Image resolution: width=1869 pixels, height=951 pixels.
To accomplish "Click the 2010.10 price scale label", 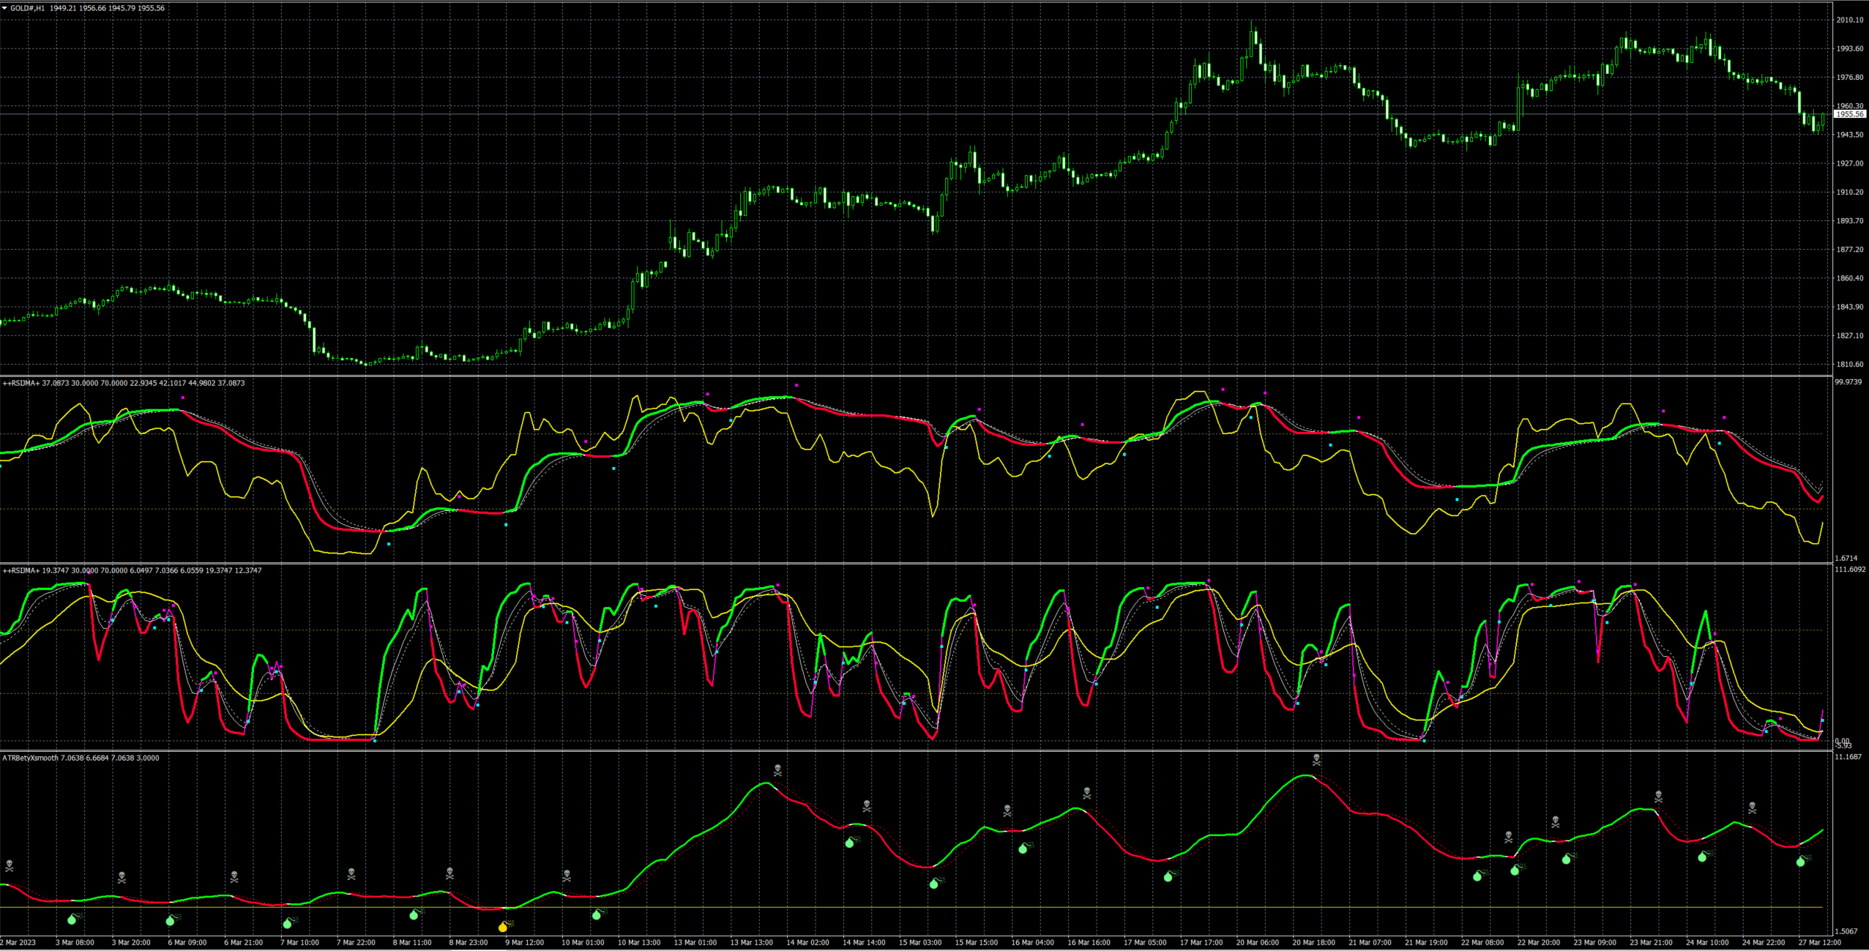I will tap(1849, 20).
